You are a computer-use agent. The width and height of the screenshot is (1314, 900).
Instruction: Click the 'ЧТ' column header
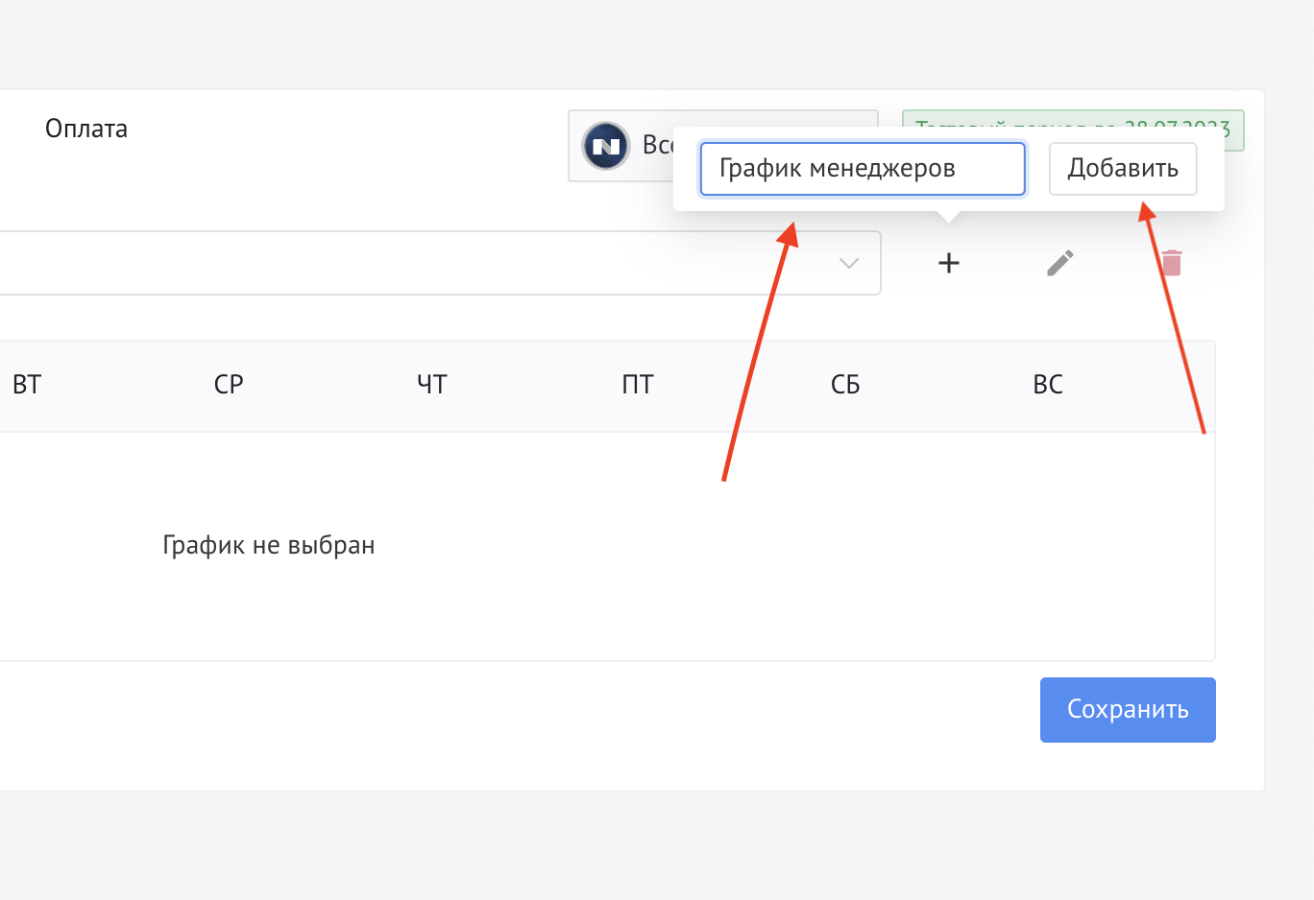(x=432, y=385)
